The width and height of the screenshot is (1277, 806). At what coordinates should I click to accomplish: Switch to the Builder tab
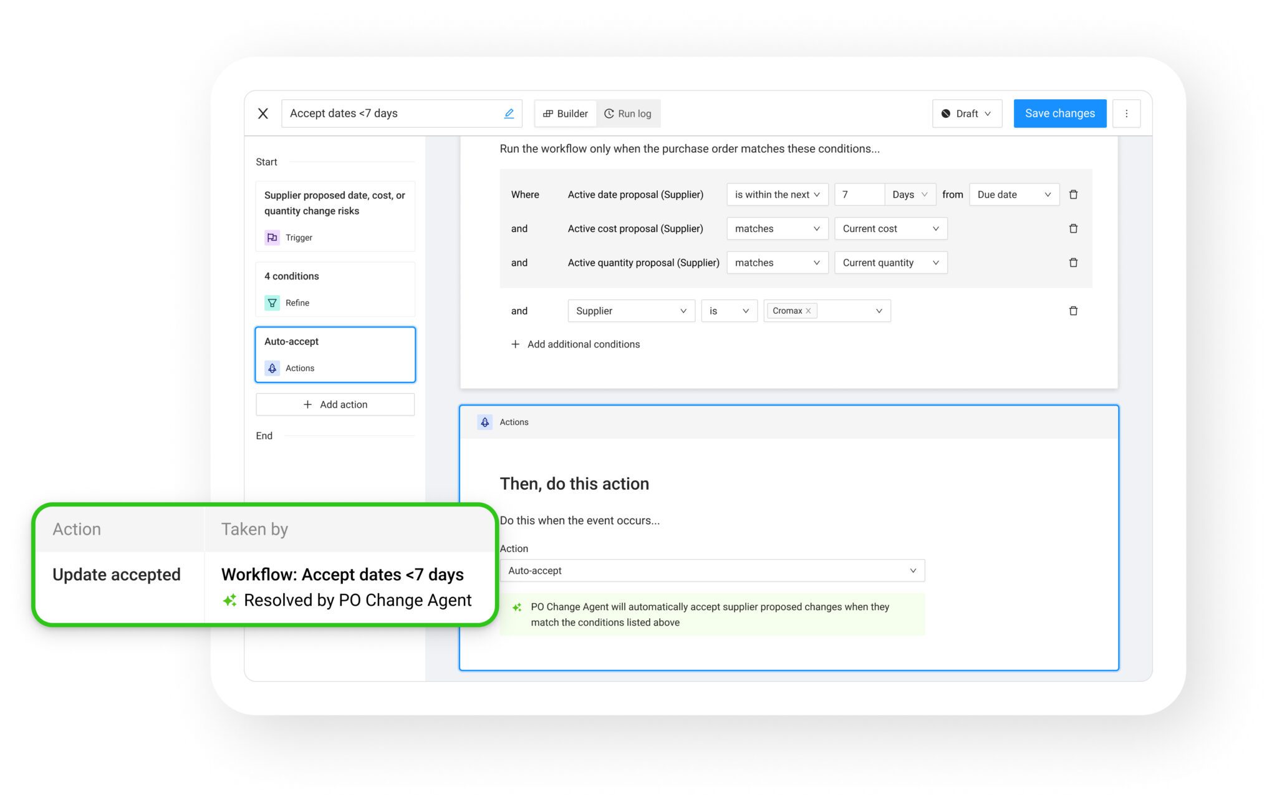566,114
